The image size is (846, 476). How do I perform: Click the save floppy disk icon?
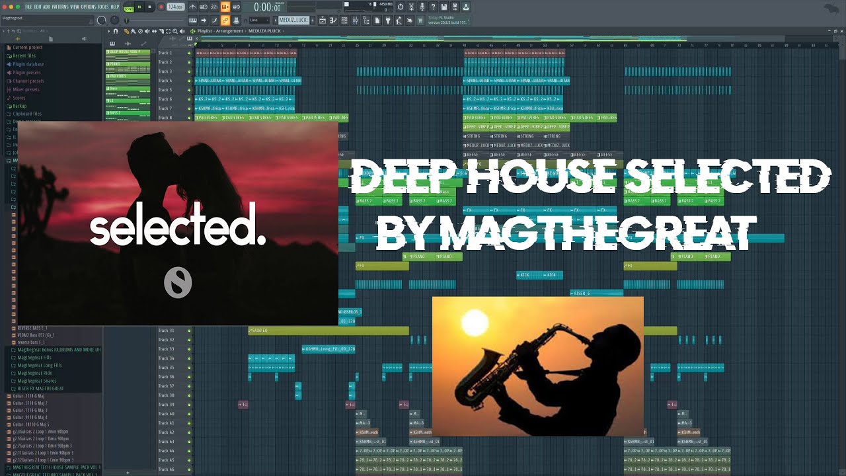[443, 7]
